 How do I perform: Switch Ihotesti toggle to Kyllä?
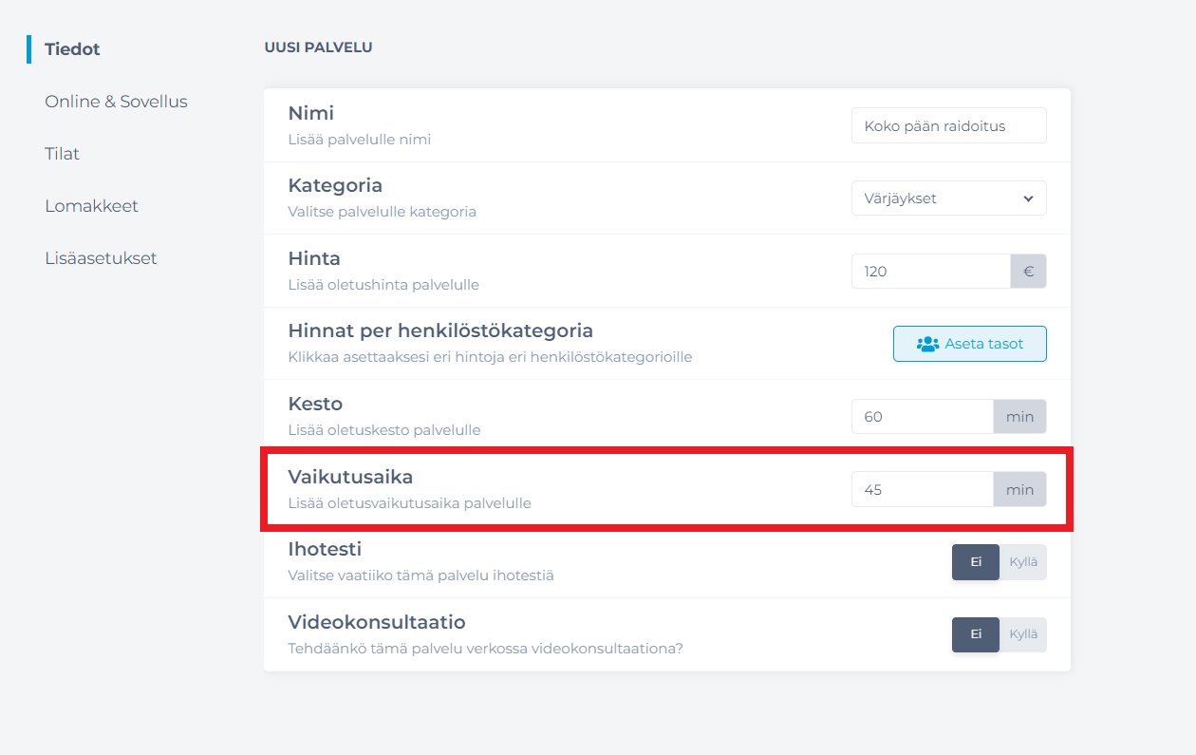tap(1023, 562)
